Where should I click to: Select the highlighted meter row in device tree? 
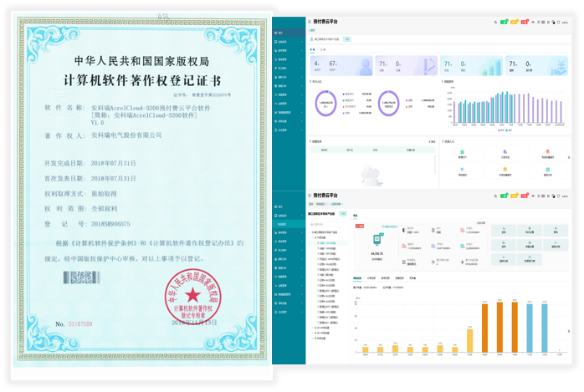[x=330, y=243]
